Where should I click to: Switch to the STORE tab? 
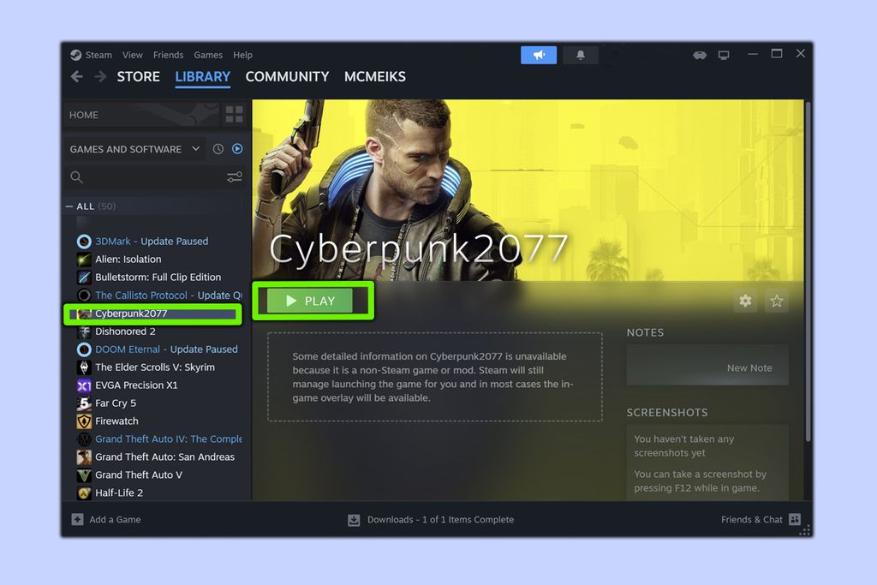138,77
